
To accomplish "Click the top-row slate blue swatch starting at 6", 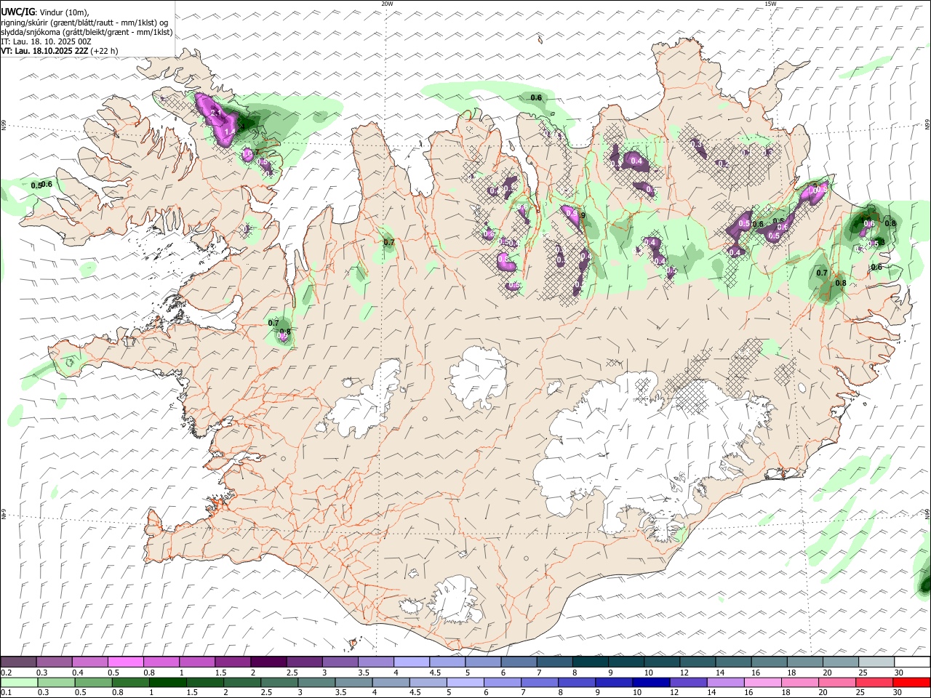I will coord(518,662).
